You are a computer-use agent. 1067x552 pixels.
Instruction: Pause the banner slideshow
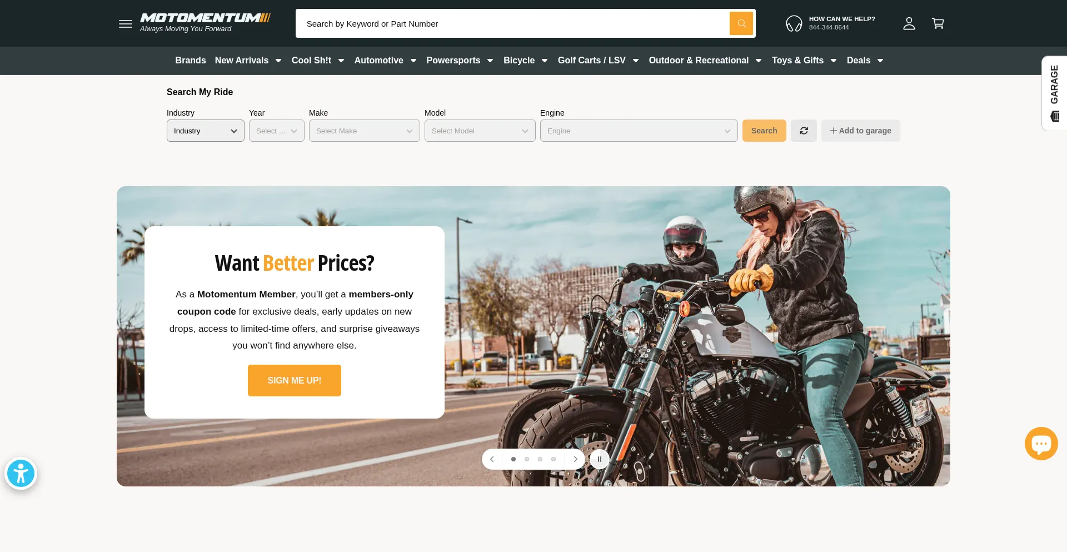[599, 459]
